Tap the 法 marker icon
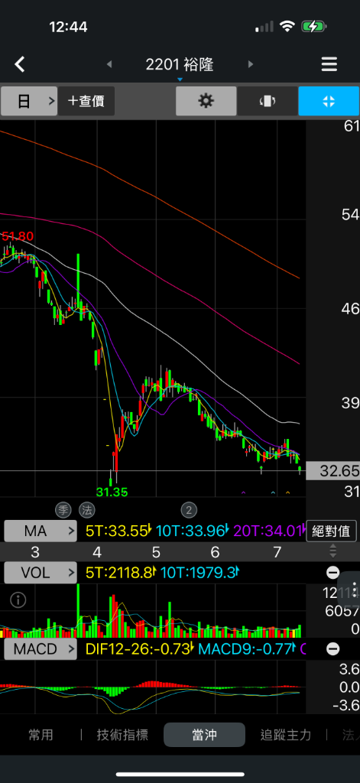This screenshot has width=360, height=783. 86,510
